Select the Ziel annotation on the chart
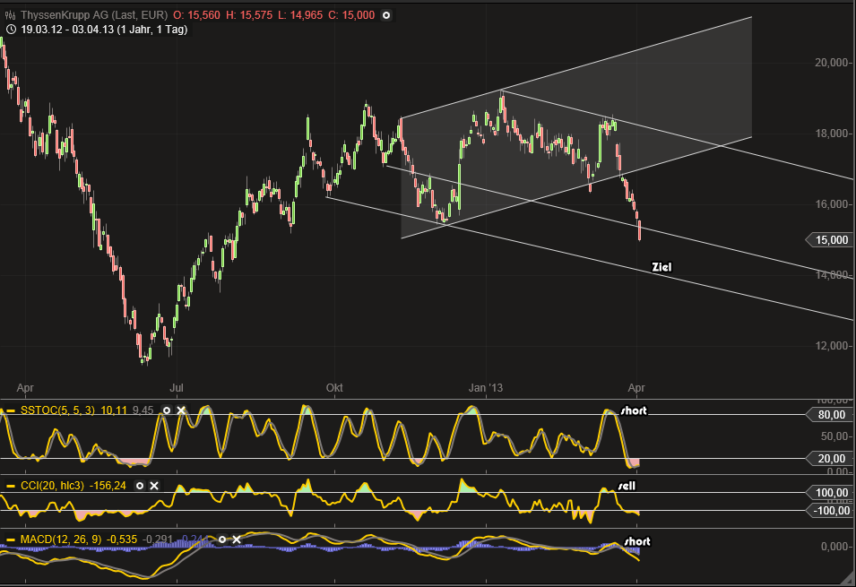 pyautogui.click(x=661, y=267)
